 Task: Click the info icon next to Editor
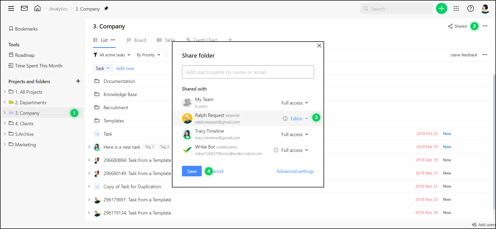click(x=285, y=118)
